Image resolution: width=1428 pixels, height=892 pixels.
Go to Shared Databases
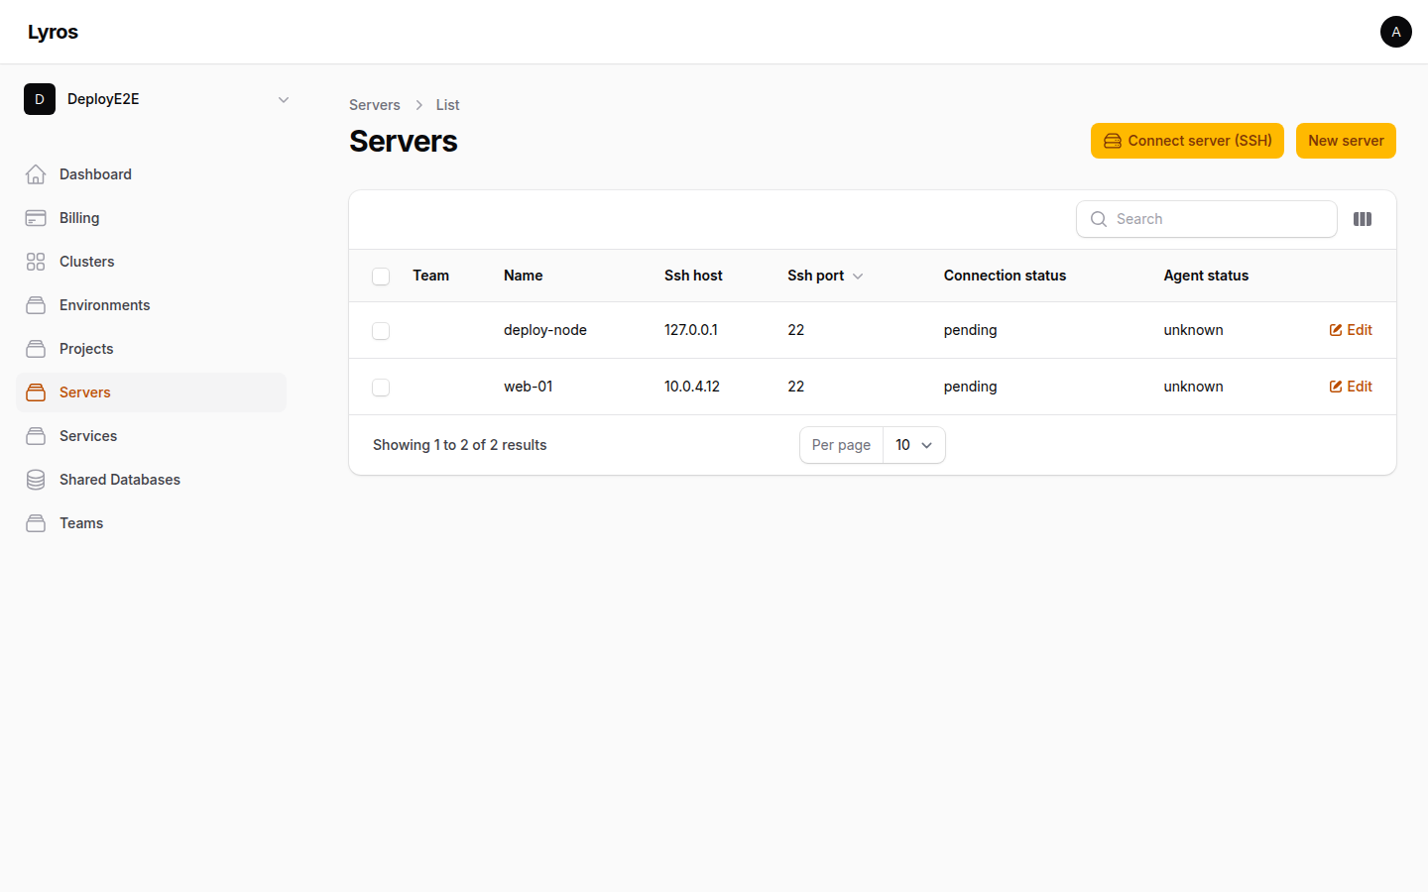pos(151,480)
